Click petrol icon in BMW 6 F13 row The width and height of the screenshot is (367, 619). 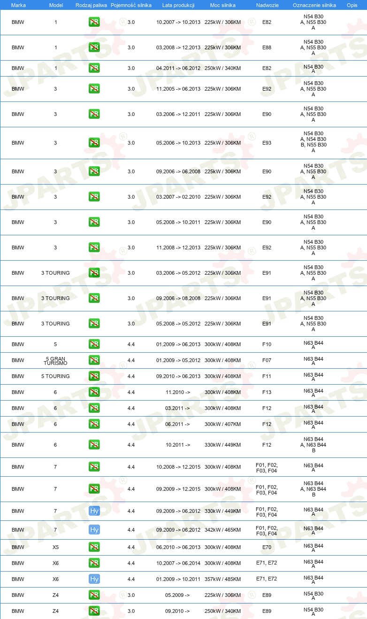tap(94, 392)
